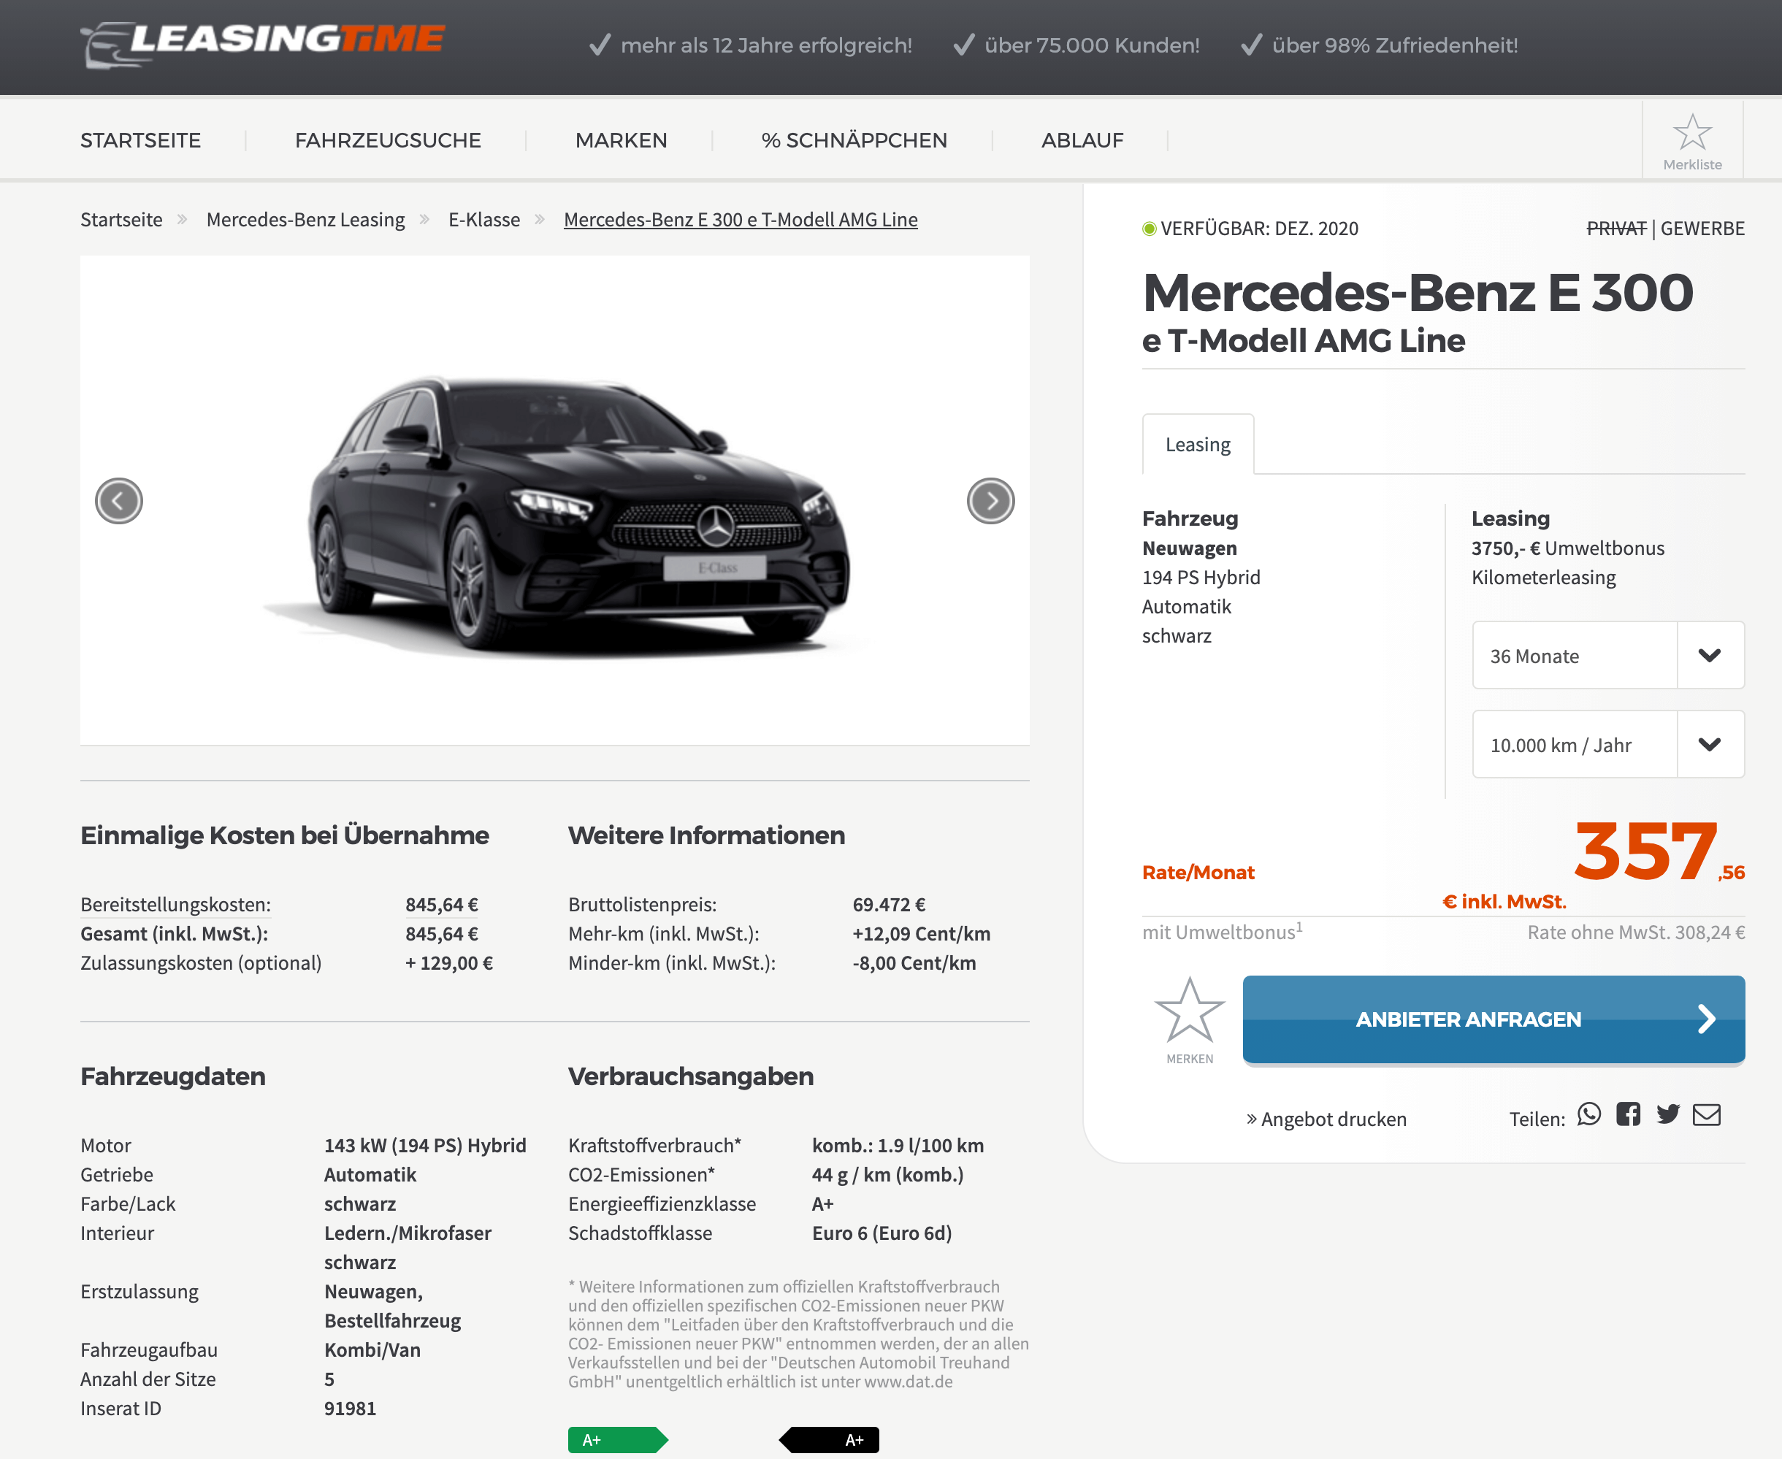
Task: Click 'Mercedes-Benz E 300' heading
Action: (1417, 293)
